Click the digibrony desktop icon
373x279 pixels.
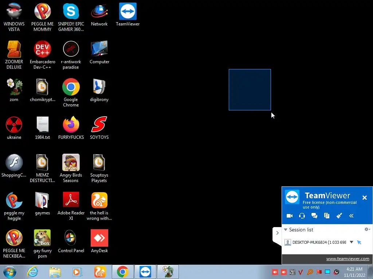(99, 90)
